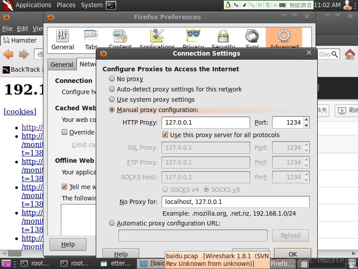Click the BackTrack dragon logo icon
Screen dimensions: 358x269
pyautogui.click(x=7, y=5)
